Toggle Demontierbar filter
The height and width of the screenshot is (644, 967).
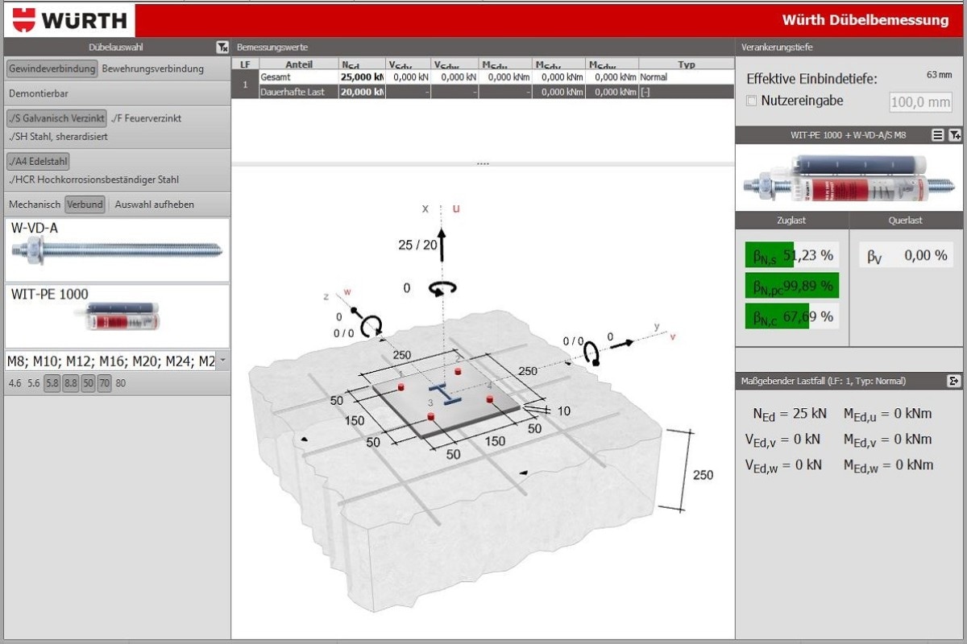[x=39, y=93]
